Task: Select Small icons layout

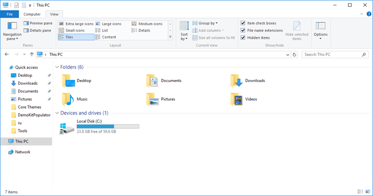Action: point(72,30)
